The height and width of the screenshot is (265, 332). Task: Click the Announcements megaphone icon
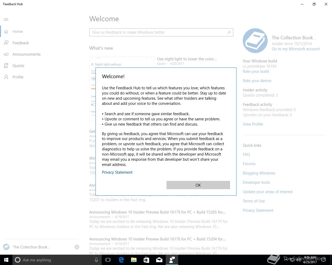tap(6, 54)
